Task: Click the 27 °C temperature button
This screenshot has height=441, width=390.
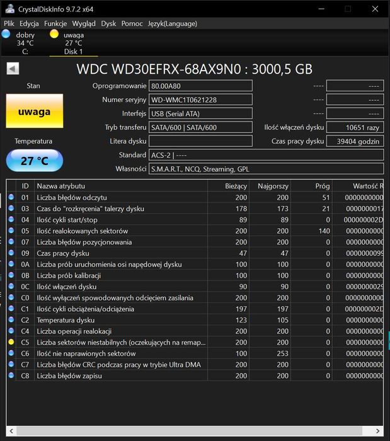Action: (34, 161)
